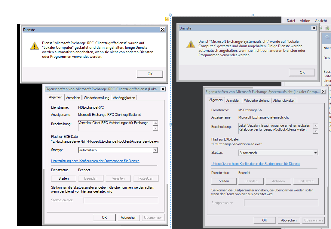Click the export list icon in the Services toolbar
The image size is (331, 229).
(x=327, y=28)
